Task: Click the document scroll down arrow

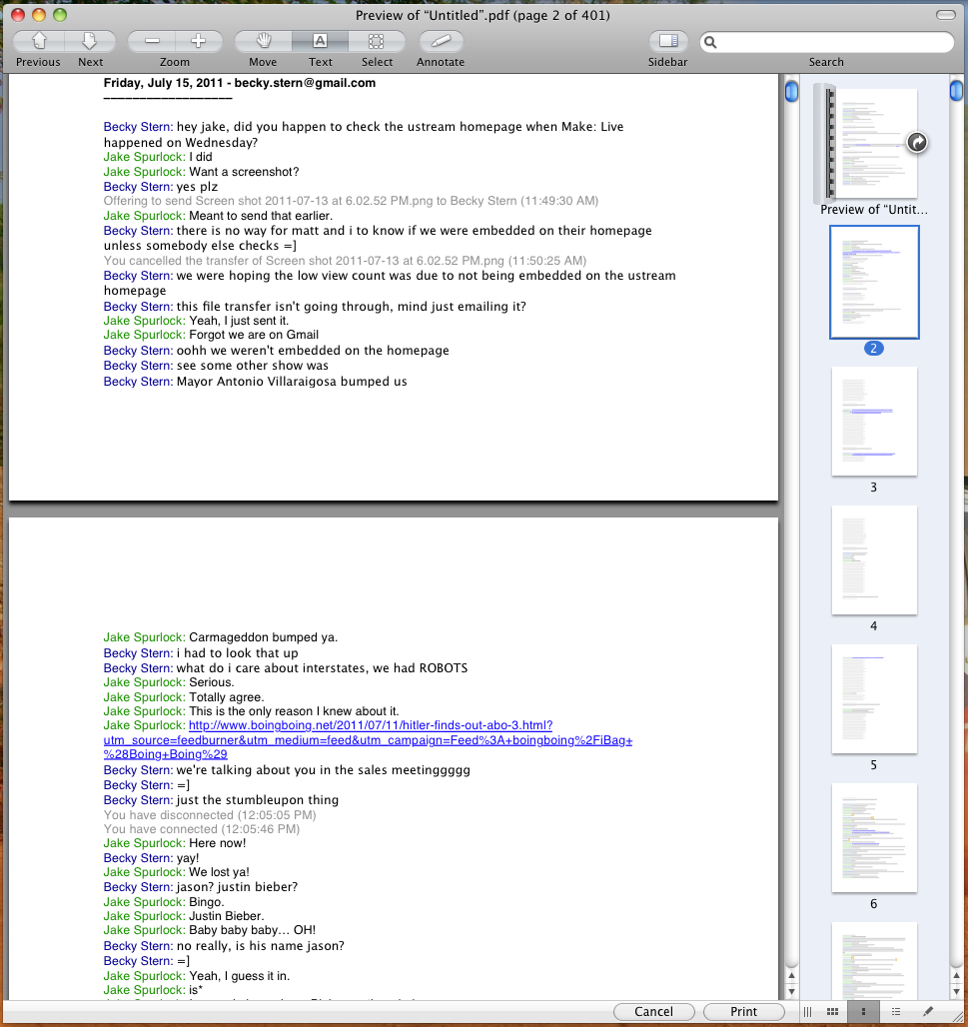Action: 791,990
